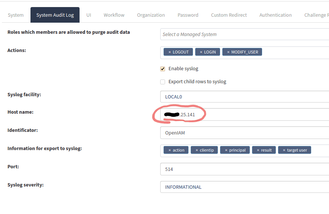Remove the LOGOUT action tag
Image resolution: width=329 pixels, height=214 pixels.
[170, 52]
